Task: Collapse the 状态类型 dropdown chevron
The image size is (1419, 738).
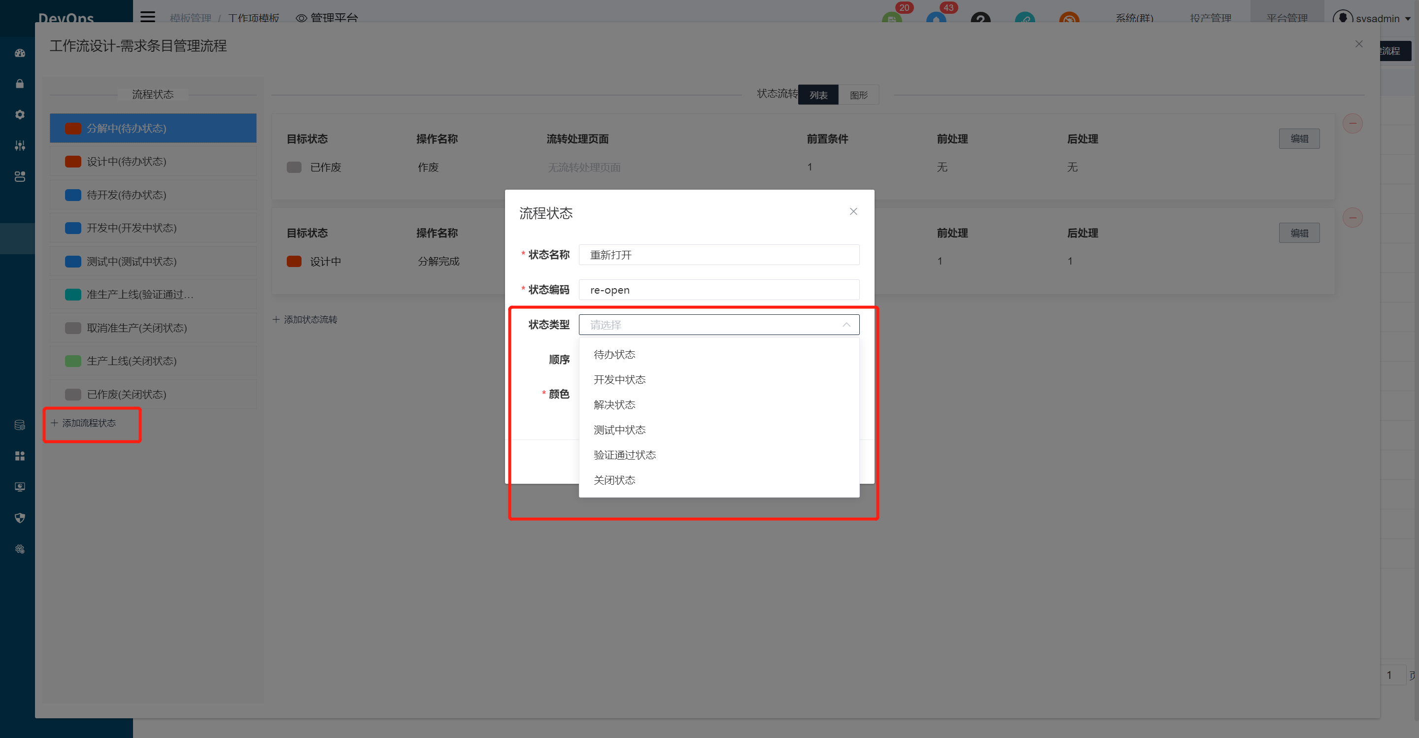Action: pos(846,324)
